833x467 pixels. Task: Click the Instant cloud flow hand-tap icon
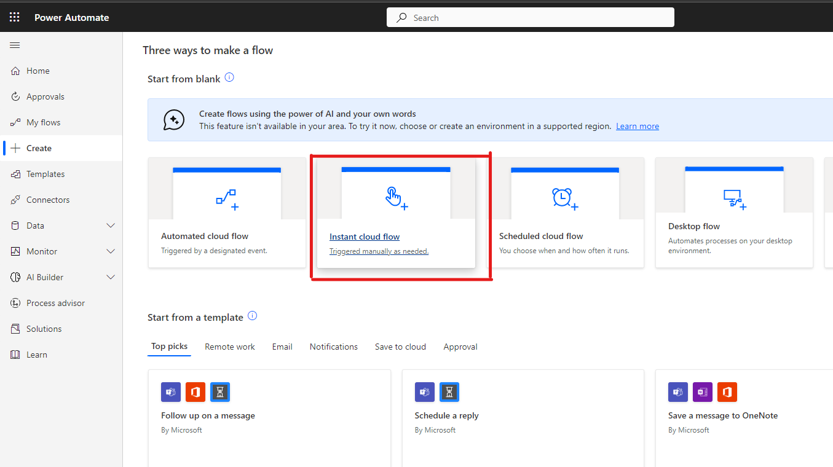coord(395,198)
